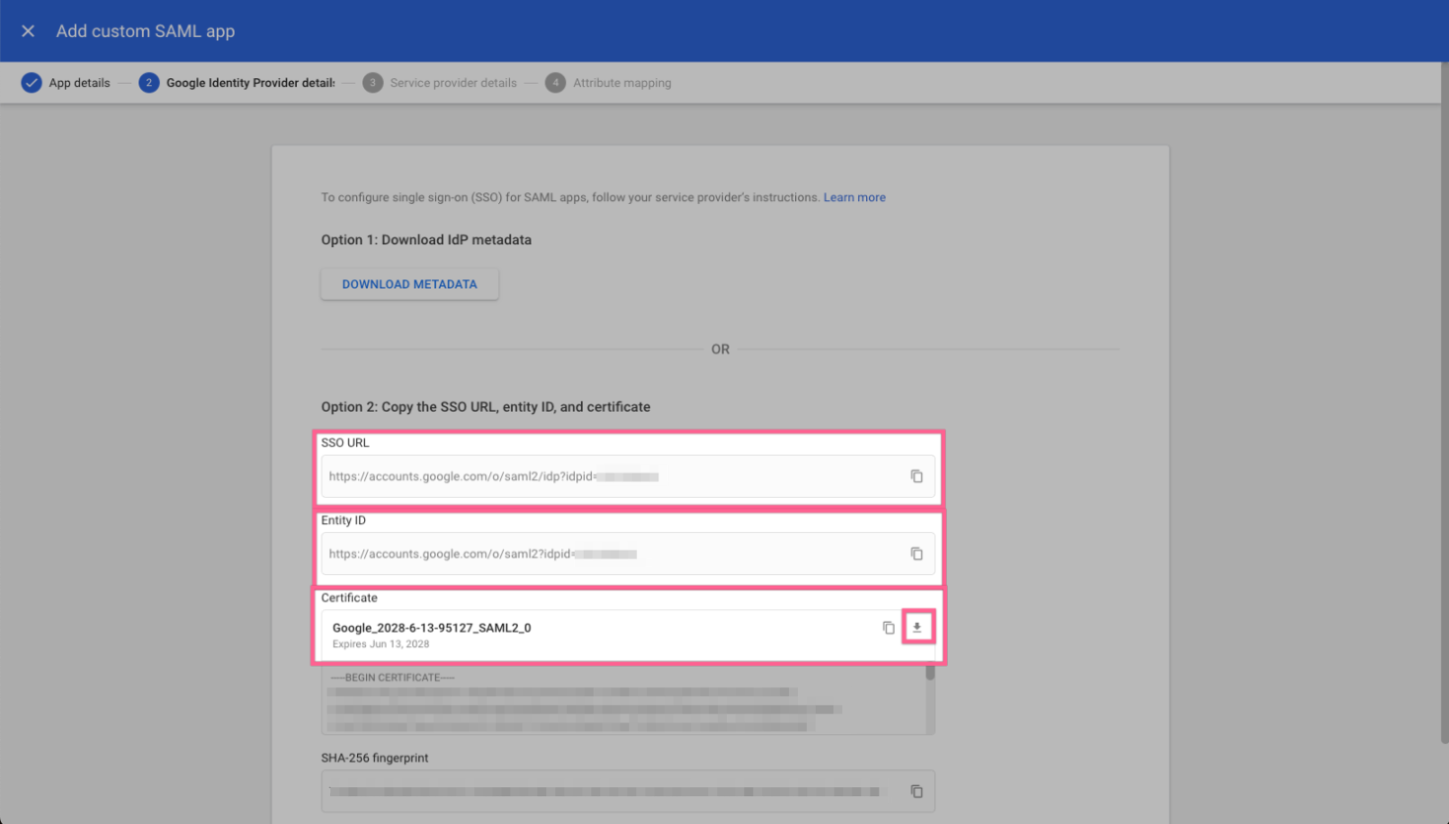The image size is (1449, 824).
Task: Click 'Option 2: Copy the SSO URL' heading
Action: click(x=486, y=407)
